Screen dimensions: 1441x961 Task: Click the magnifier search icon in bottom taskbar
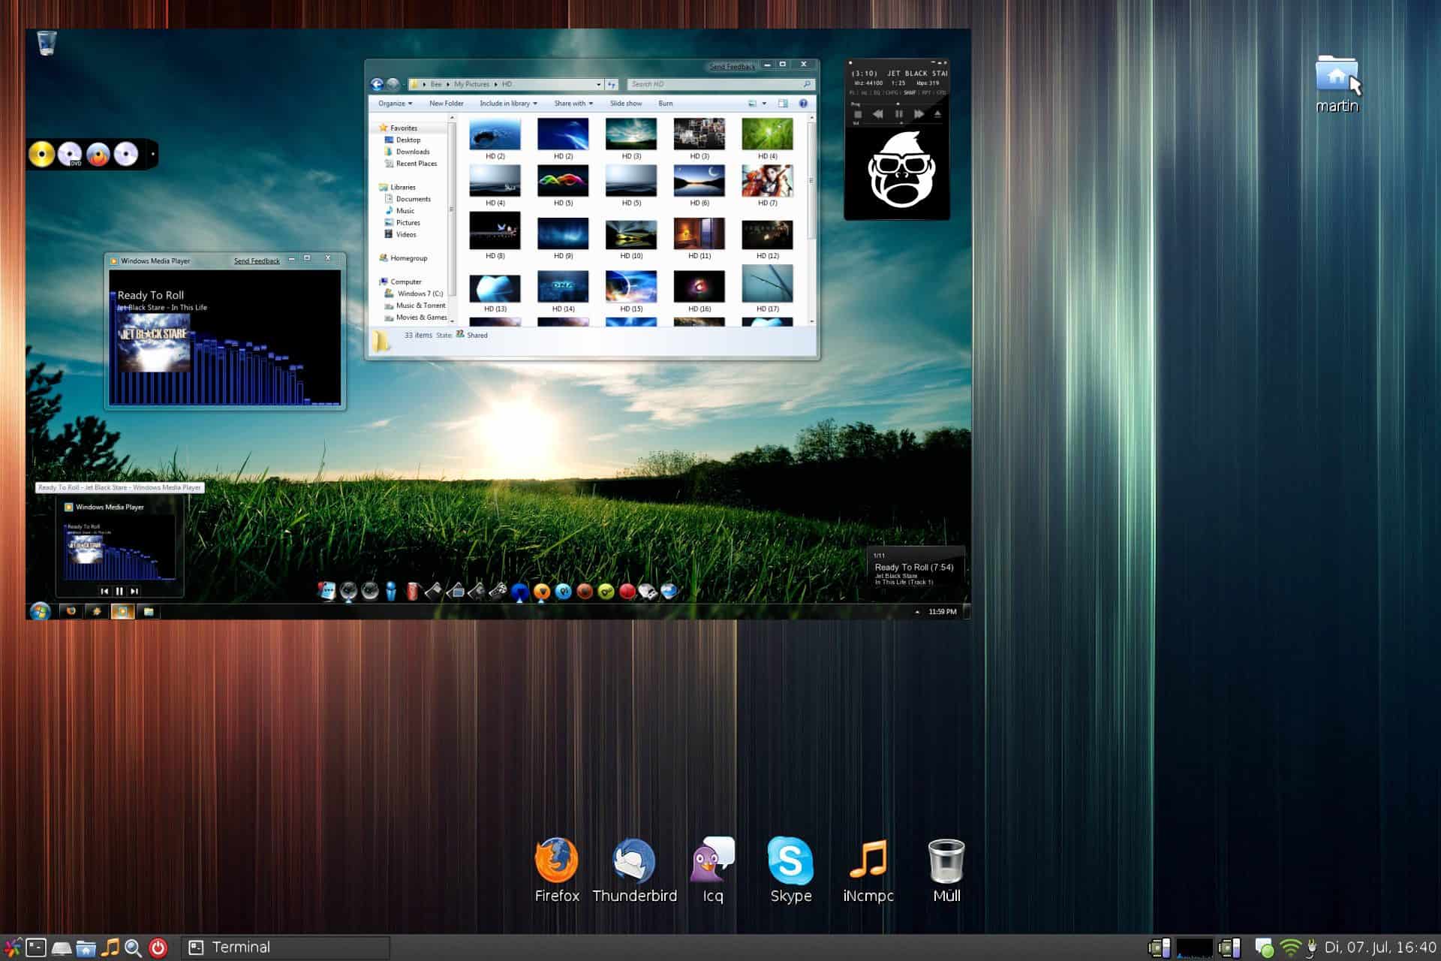(x=134, y=947)
